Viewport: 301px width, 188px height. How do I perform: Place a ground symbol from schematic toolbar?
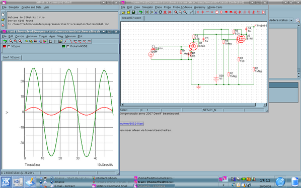click(x=212, y=12)
